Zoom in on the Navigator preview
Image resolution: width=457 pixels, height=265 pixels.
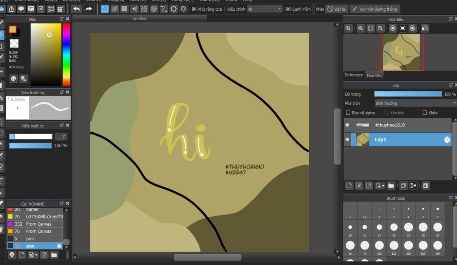coord(361,28)
